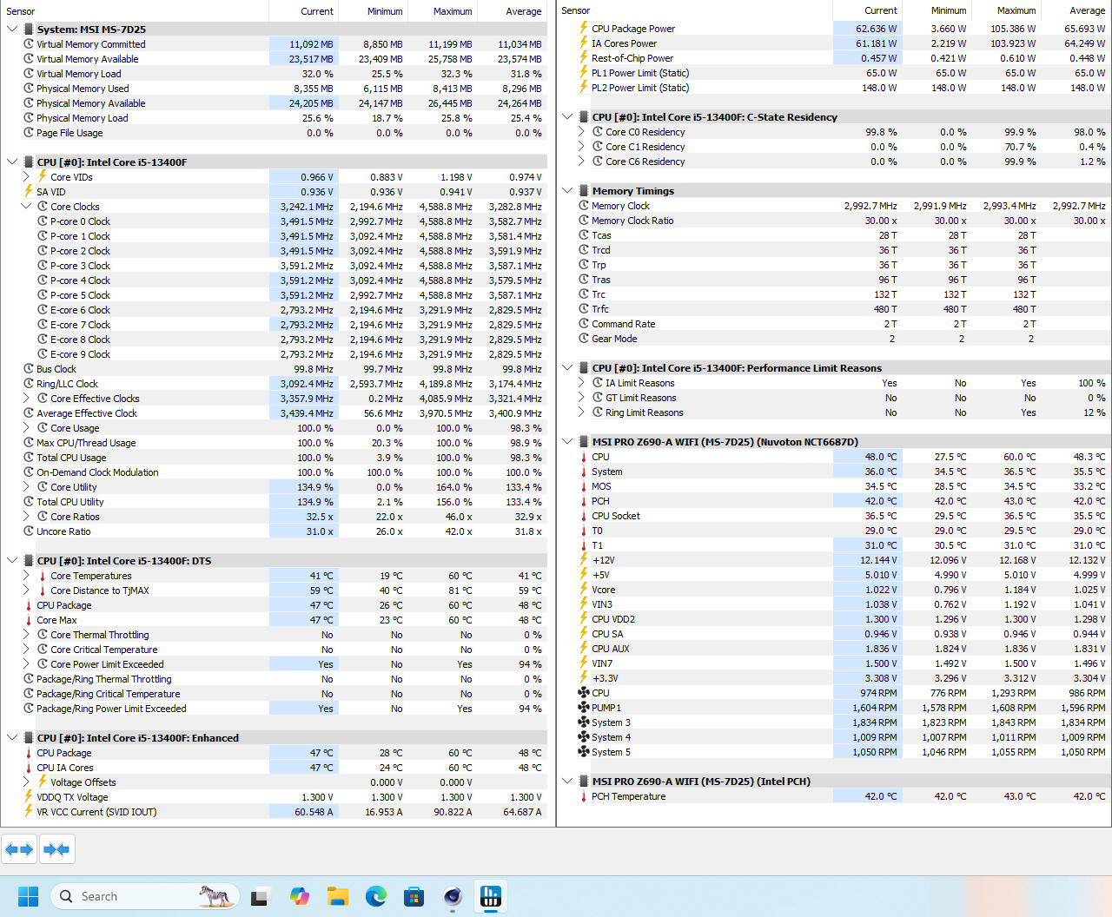Expand the Core Usage row
This screenshot has width=1112, height=917.
point(26,428)
